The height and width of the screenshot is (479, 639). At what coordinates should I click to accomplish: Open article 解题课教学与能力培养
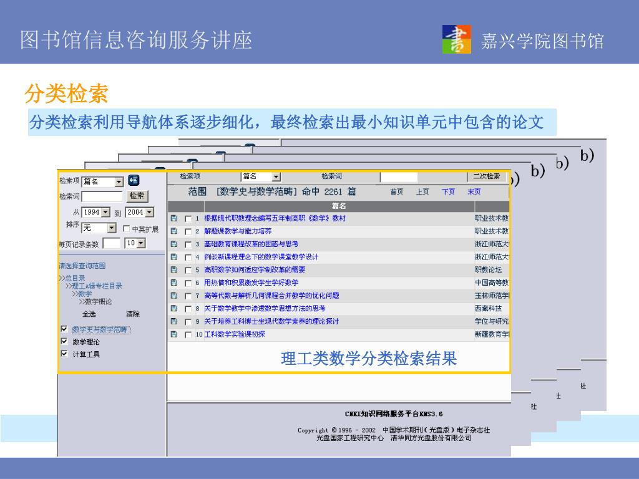(238, 231)
